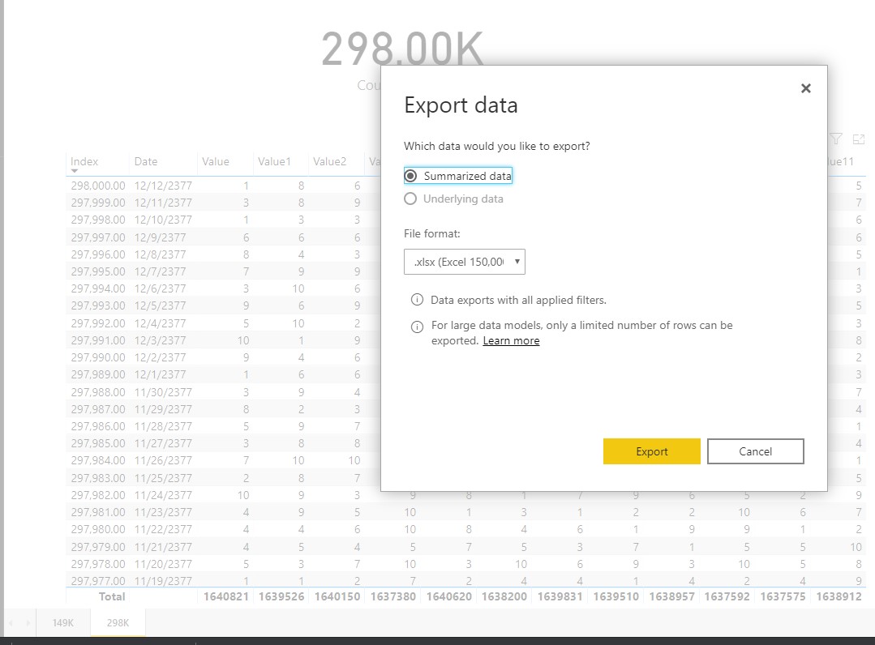
Task: Select the 12/1/2377 date cell
Action: [160, 374]
